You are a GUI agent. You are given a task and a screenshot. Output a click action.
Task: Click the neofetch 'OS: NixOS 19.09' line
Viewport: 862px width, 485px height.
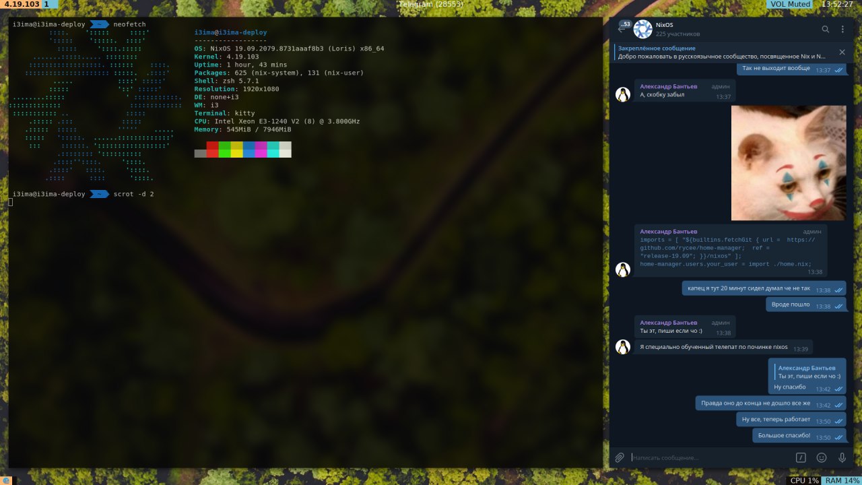point(289,48)
